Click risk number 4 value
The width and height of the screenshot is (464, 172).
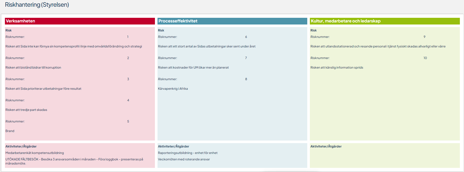tap(128, 100)
